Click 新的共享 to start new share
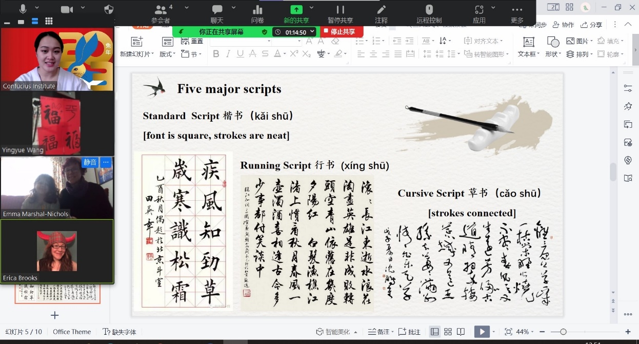The image size is (639, 344). pos(296,10)
